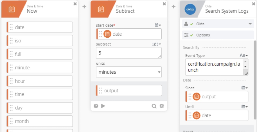The image size is (257, 132).
Task: Click the Okta logo icon
Action: [x=190, y=9]
